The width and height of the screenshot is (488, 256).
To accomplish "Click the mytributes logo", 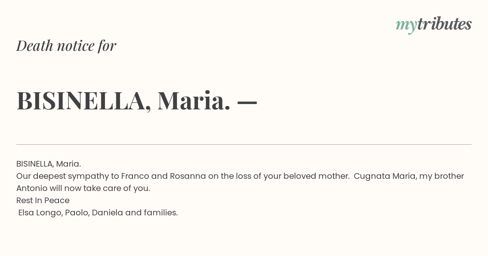I will point(434,25).
